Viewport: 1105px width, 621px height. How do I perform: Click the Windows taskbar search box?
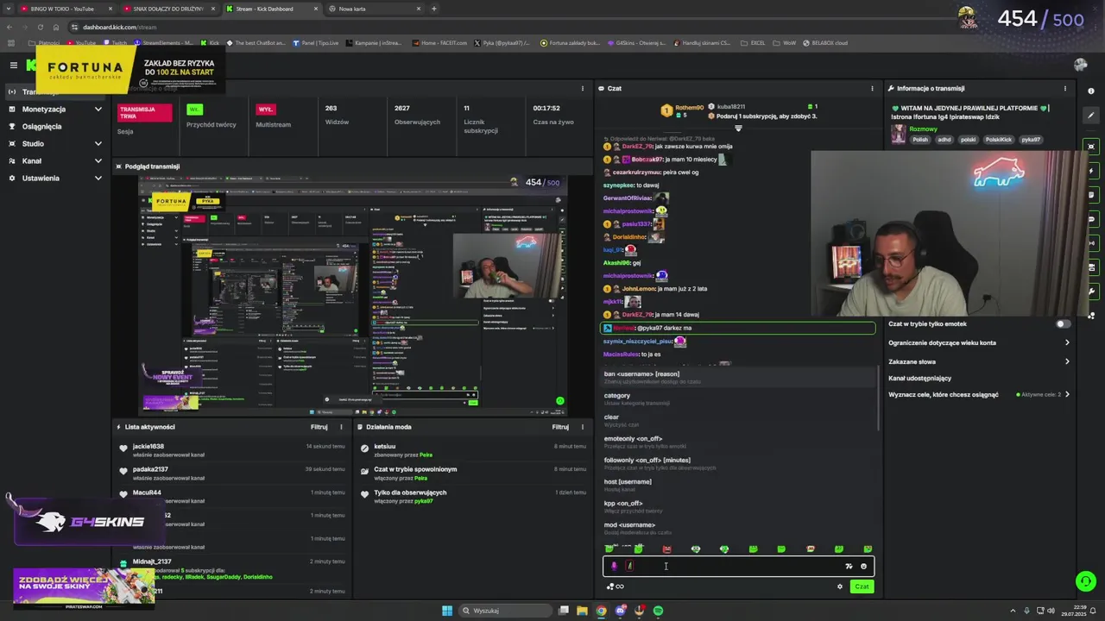pos(505,611)
